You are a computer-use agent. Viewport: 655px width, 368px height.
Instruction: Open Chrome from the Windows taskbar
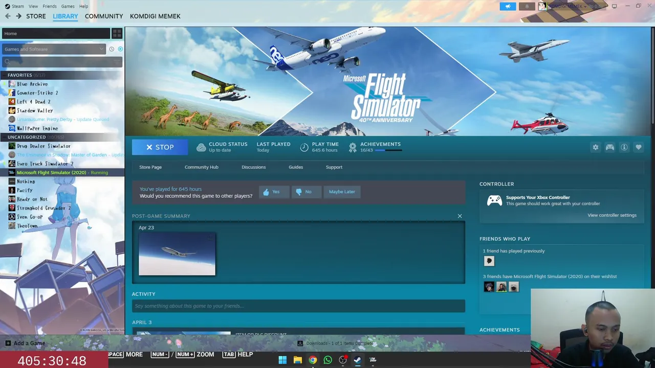[313, 360]
